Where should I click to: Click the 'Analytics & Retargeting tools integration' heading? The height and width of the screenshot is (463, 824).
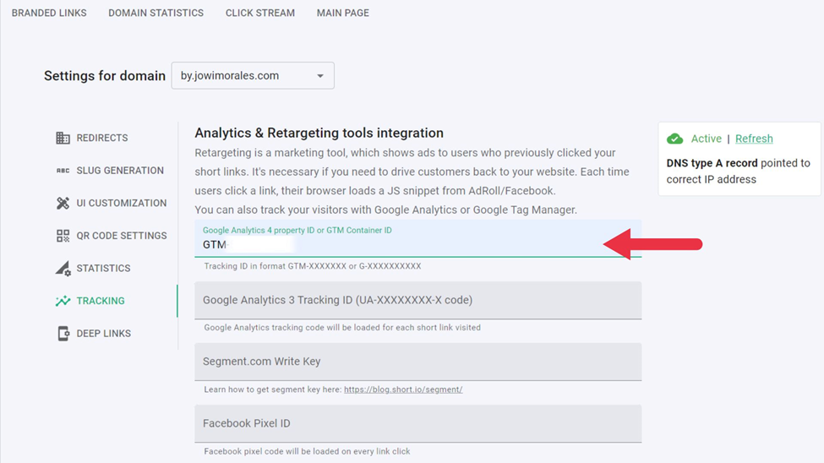point(319,133)
